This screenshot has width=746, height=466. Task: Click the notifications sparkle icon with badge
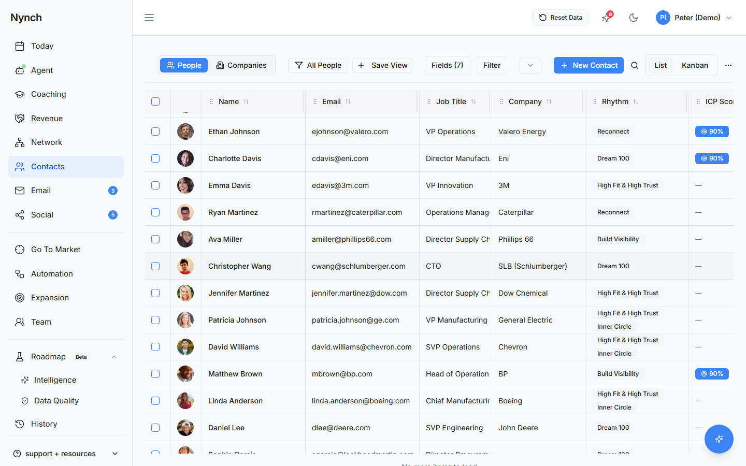(607, 18)
